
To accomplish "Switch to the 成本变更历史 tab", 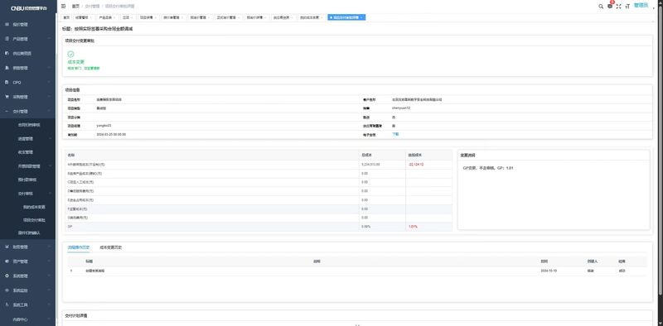I will pos(111,247).
